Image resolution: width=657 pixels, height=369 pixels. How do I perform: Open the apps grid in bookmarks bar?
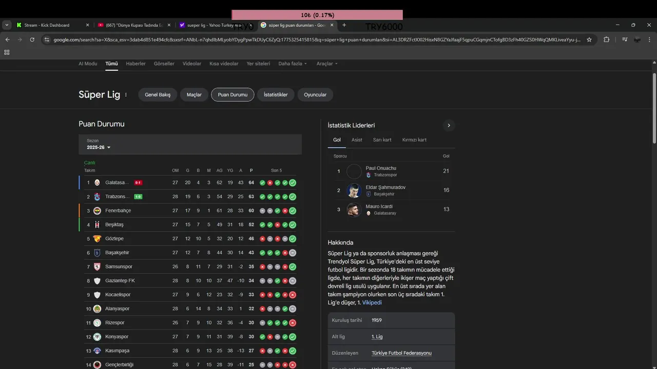7,52
